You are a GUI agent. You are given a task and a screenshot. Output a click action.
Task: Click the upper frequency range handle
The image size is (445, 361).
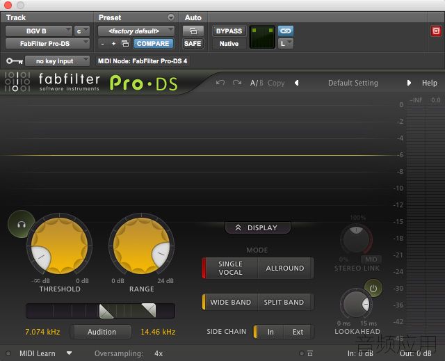click(149, 310)
